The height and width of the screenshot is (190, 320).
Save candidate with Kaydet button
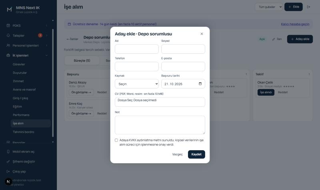tap(196, 154)
